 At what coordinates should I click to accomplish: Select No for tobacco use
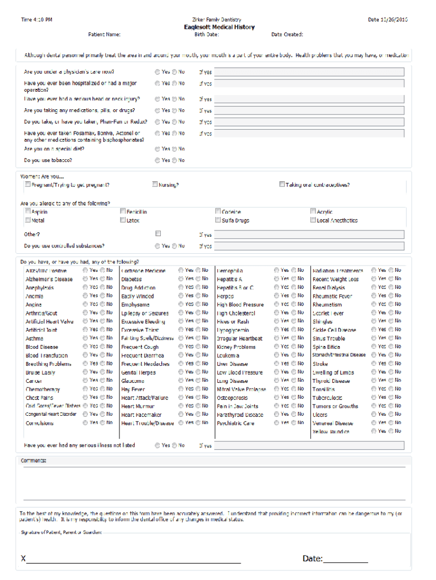(x=174, y=160)
